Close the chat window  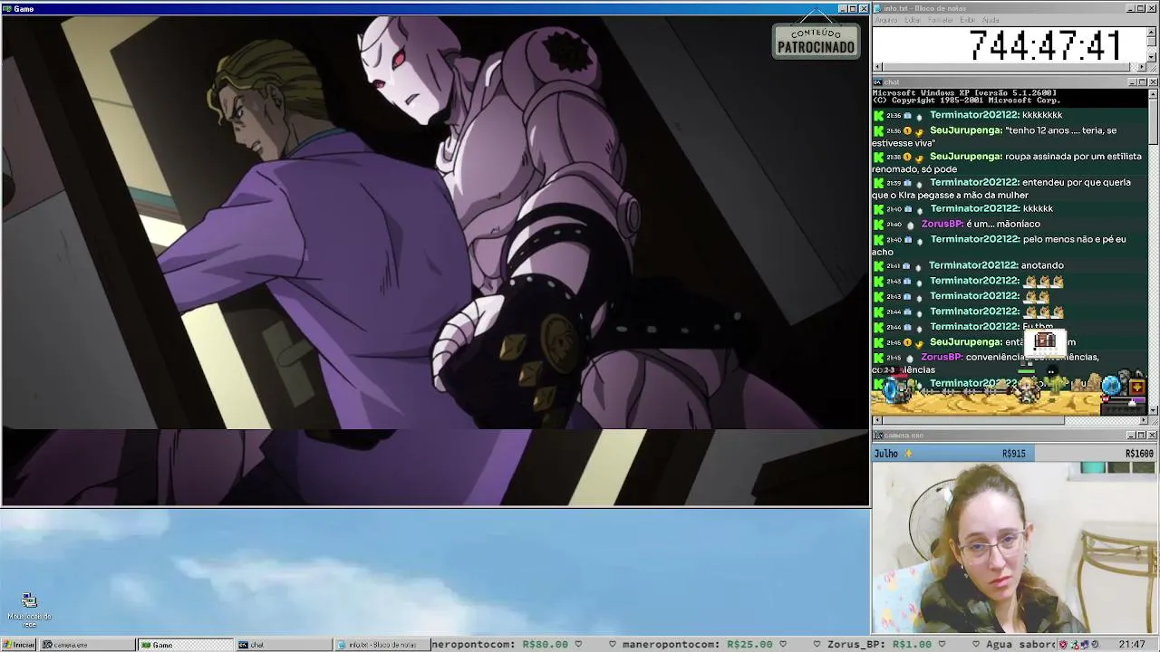coord(1153,81)
